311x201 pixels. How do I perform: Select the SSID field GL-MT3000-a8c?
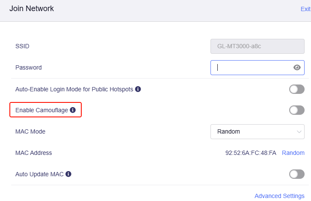258,46
